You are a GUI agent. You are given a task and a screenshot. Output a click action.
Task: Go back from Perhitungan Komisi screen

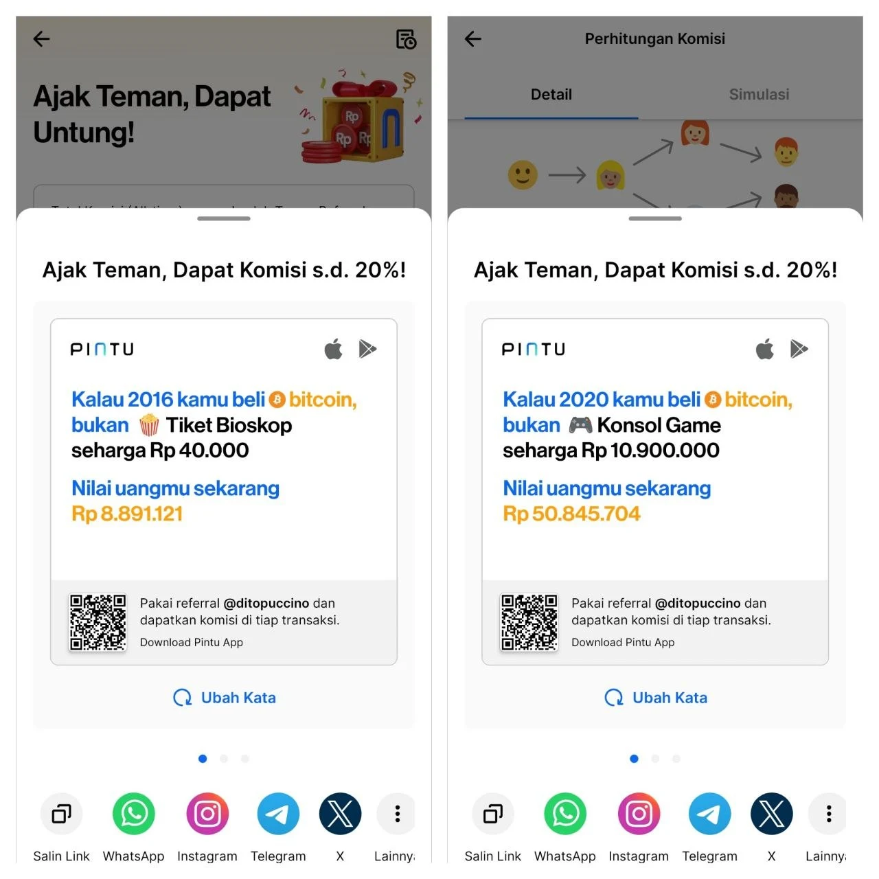click(473, 38)
